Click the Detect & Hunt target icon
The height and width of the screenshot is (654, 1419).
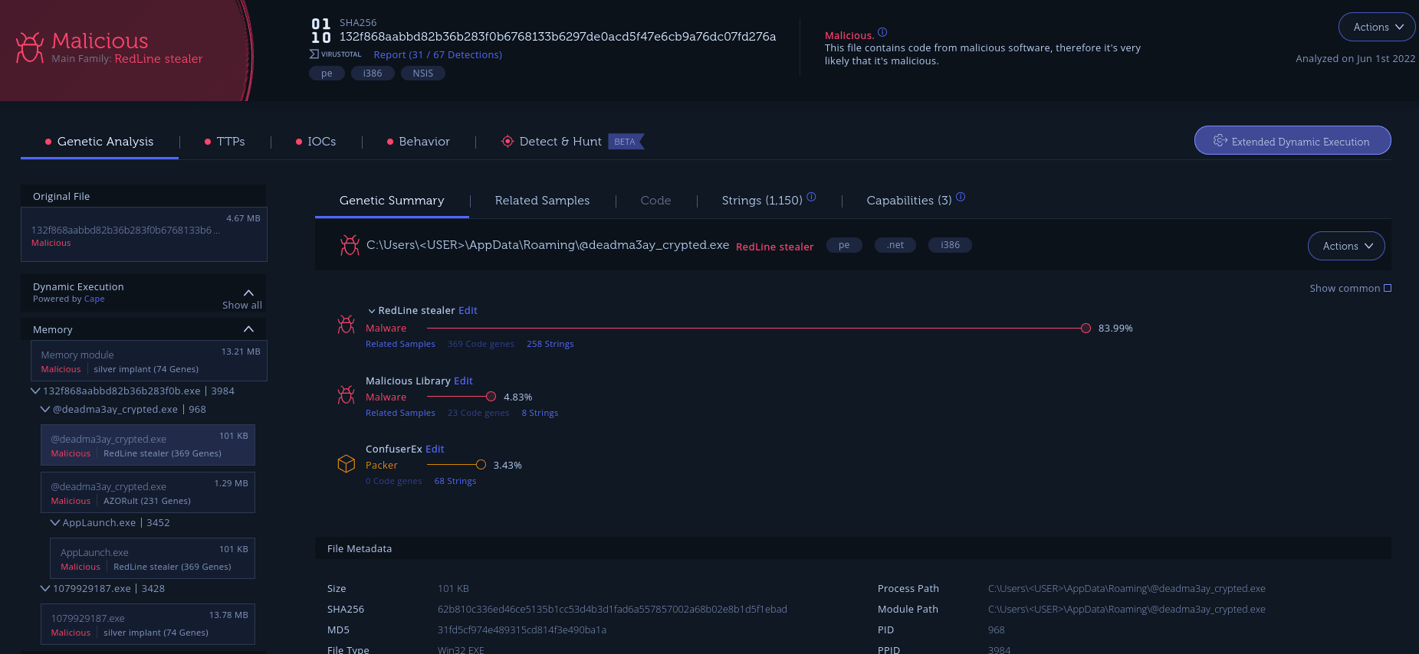pyautogui.click(x=507, y=142)
